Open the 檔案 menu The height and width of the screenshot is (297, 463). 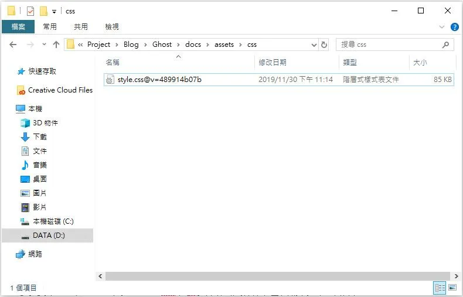[x=18, y=27]
